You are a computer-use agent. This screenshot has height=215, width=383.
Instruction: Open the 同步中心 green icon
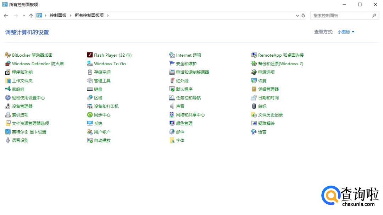[x=90, y=115]
